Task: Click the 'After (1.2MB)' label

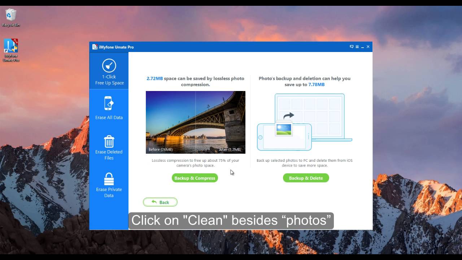Action: coord(230,149)
